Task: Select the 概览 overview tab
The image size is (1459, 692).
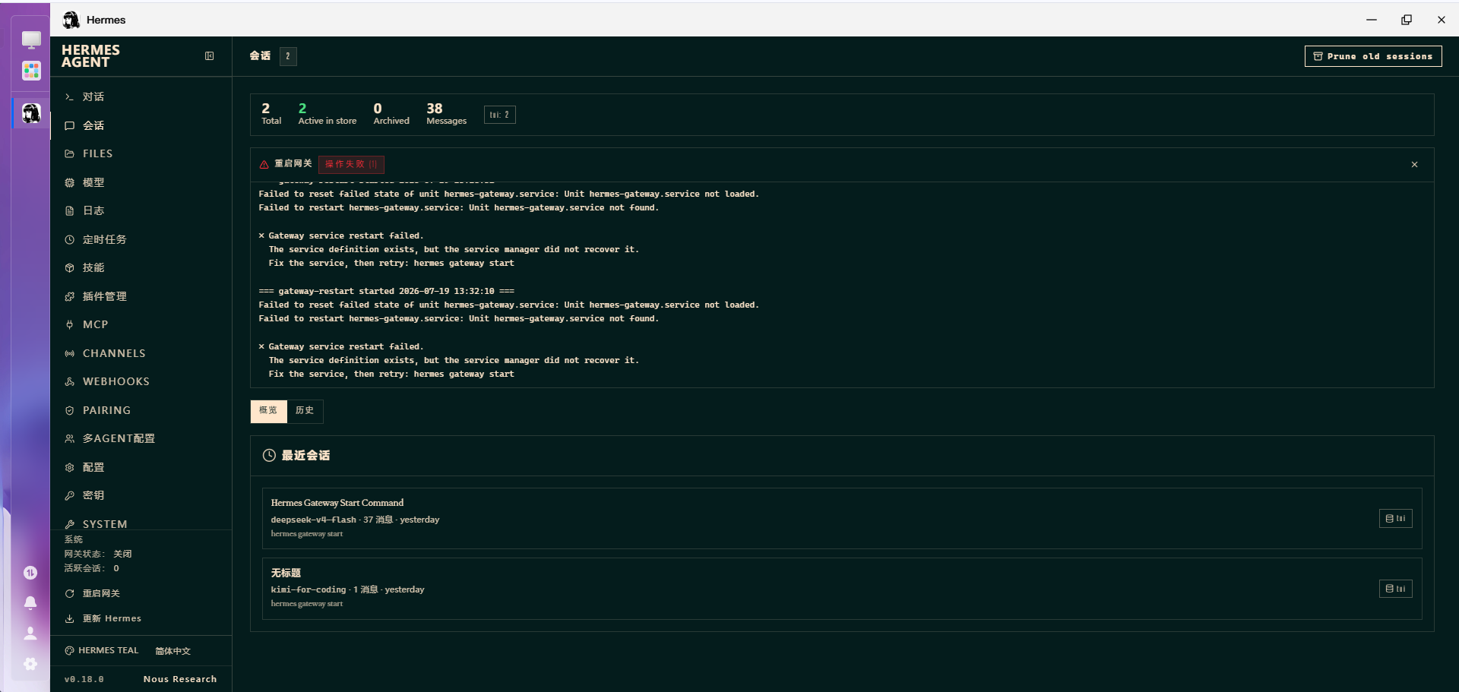Action: tap(268, 411)
